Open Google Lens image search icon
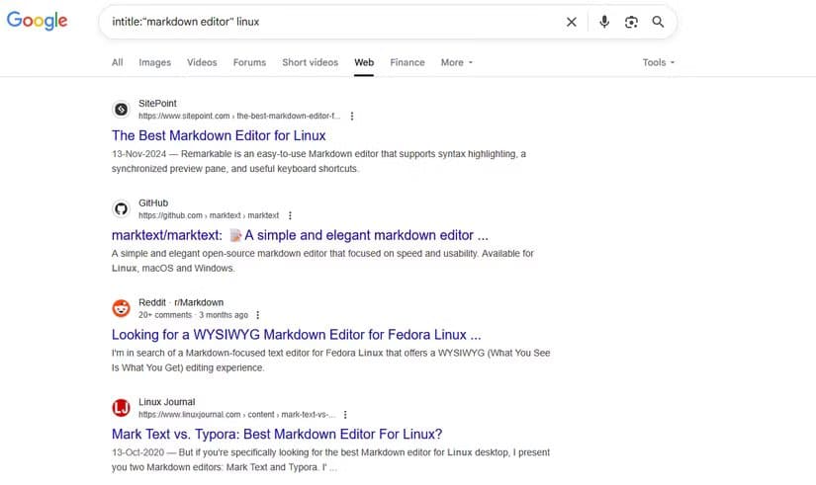 631,22
